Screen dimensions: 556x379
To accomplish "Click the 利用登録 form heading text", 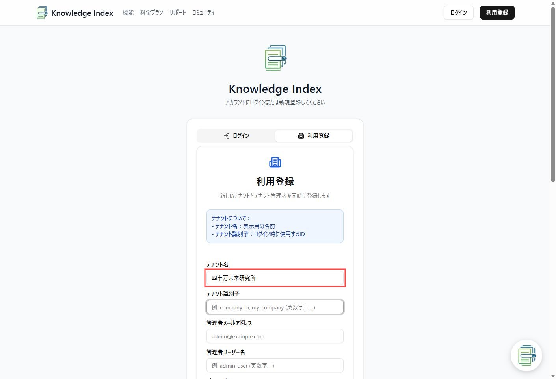I will click(275, 182).
